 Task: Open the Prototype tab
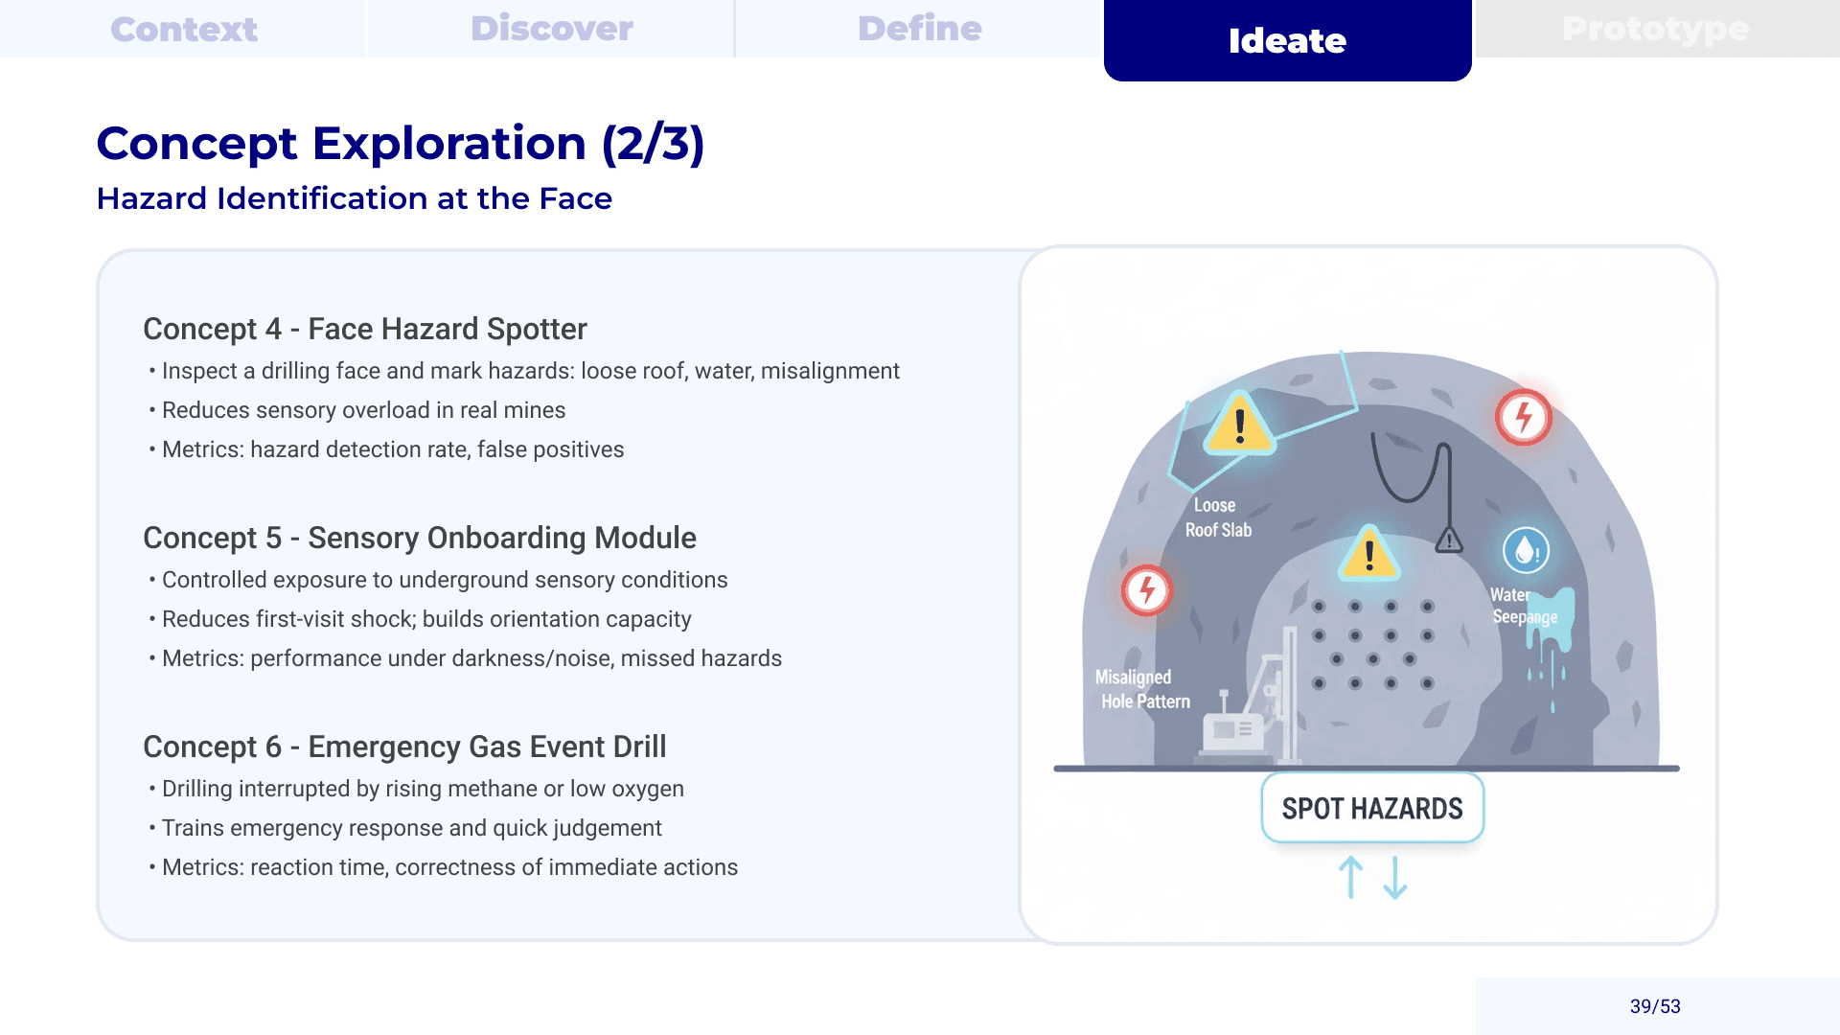click(x=1655, y=29)
